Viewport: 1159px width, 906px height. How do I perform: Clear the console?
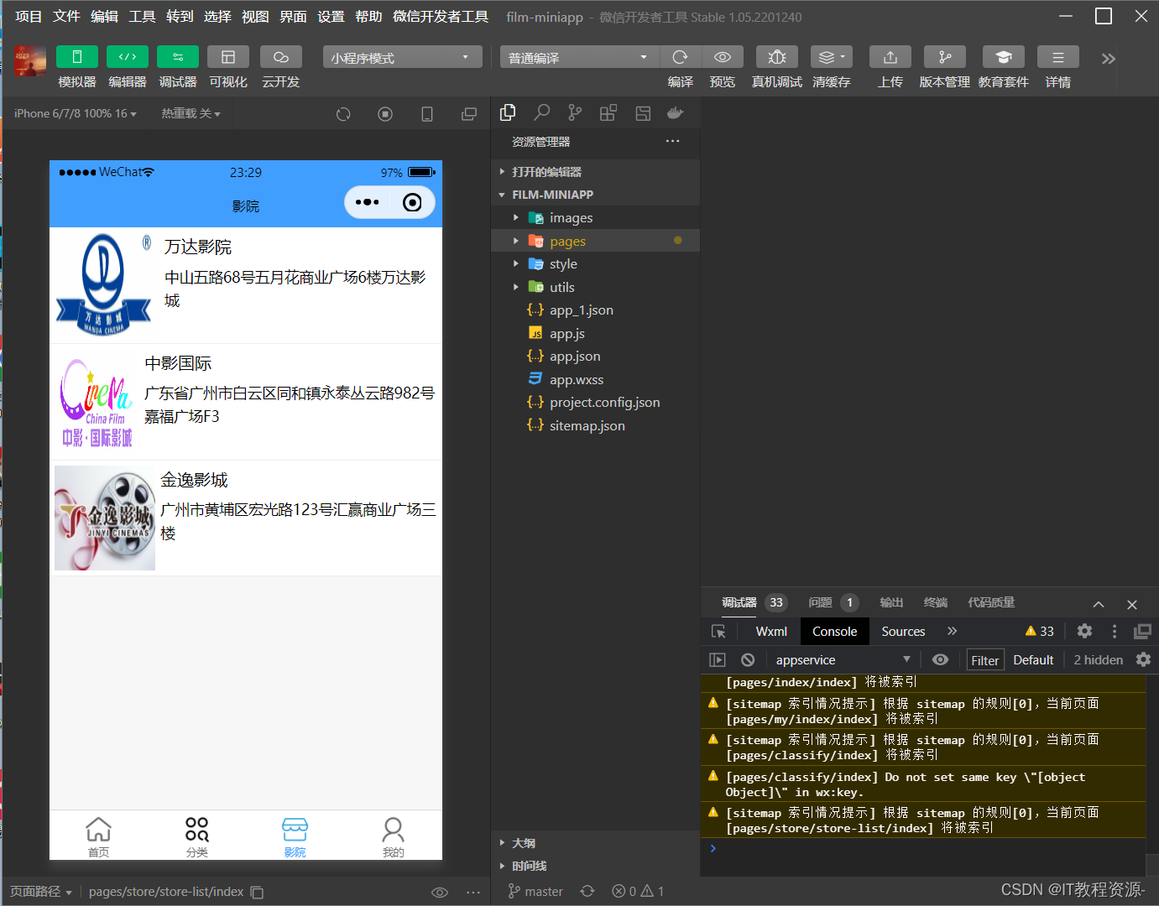click(x=748, y=660)
